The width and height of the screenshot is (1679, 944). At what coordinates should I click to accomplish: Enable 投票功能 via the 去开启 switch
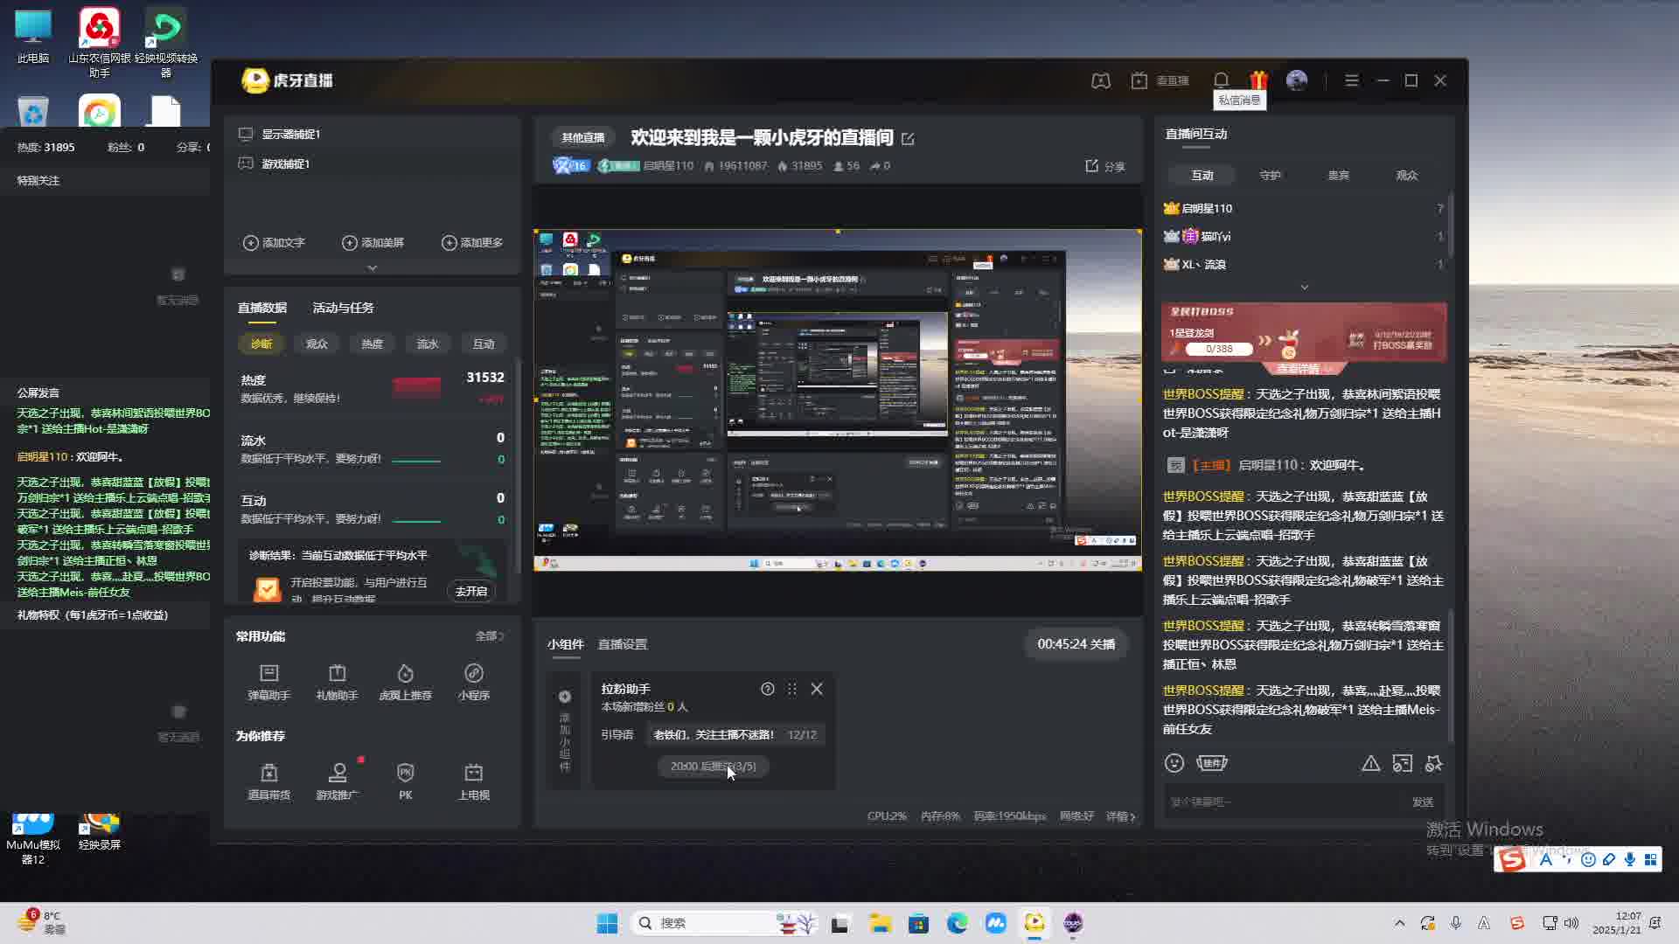[471, 591]
